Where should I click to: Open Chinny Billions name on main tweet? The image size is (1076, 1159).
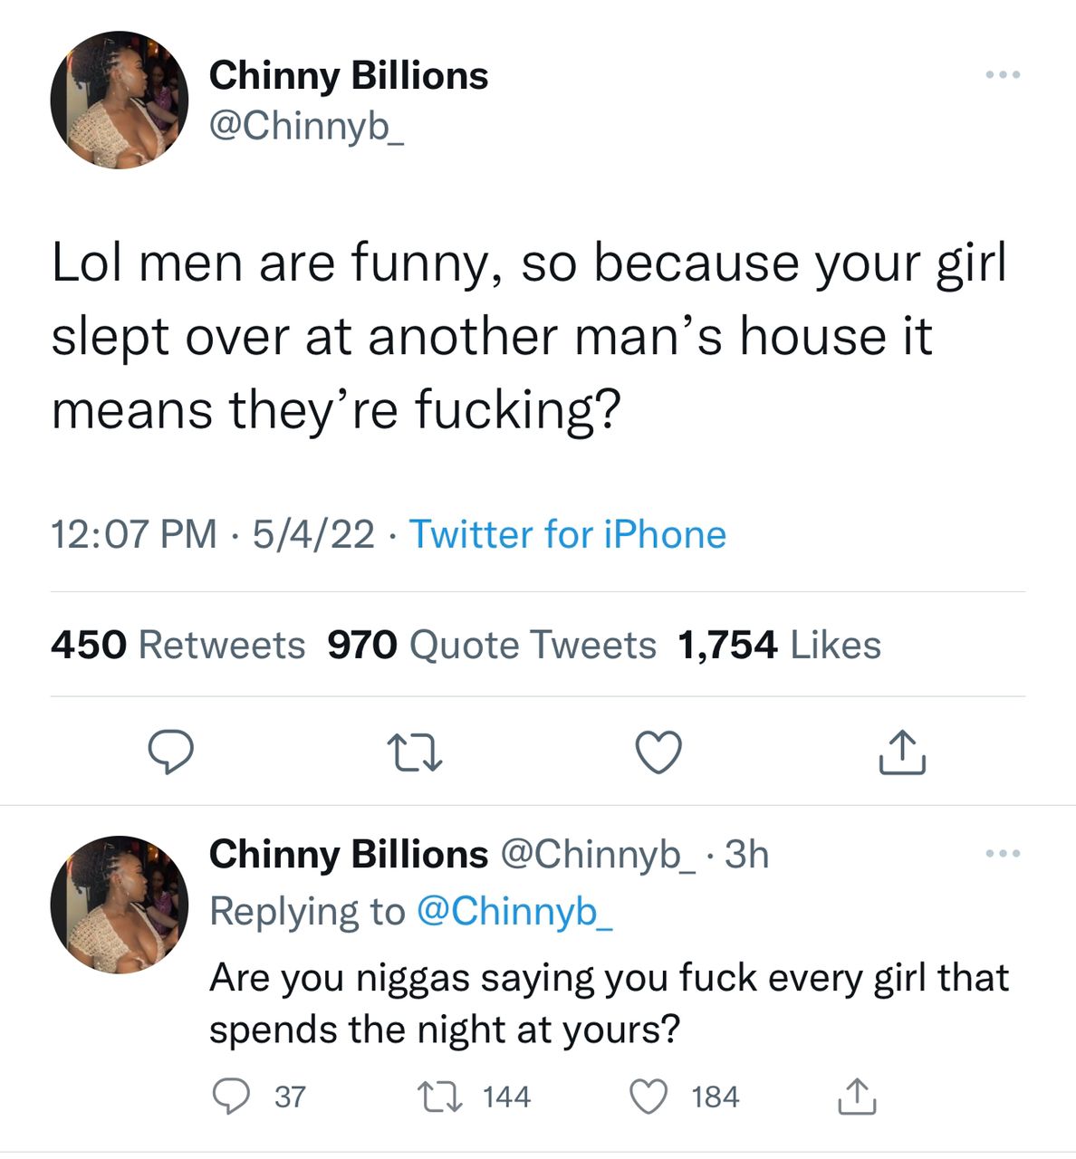[349, 76]
